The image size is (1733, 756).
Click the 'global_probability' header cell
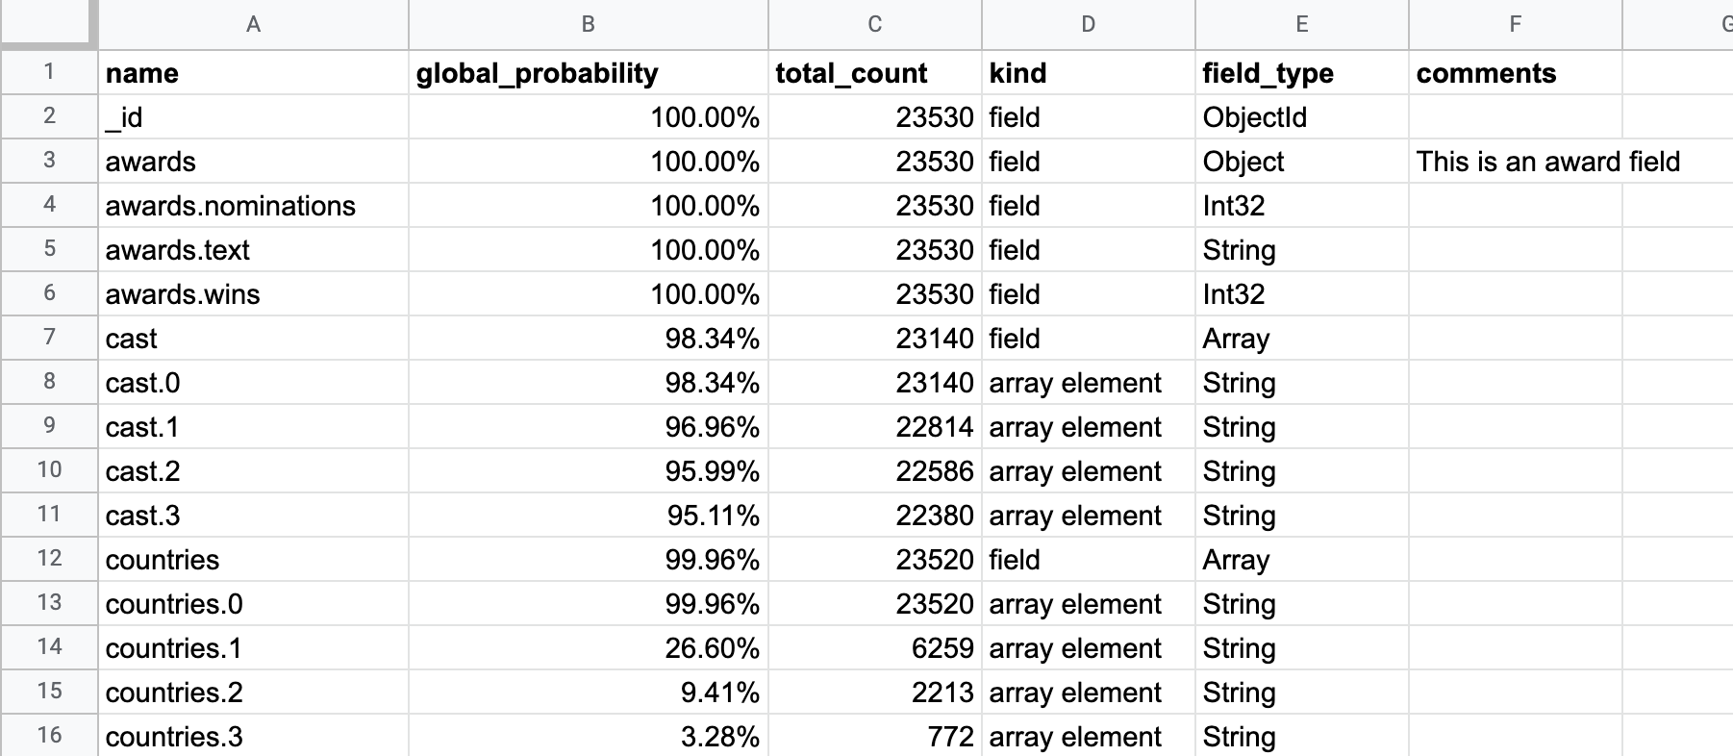pos(588,73)
